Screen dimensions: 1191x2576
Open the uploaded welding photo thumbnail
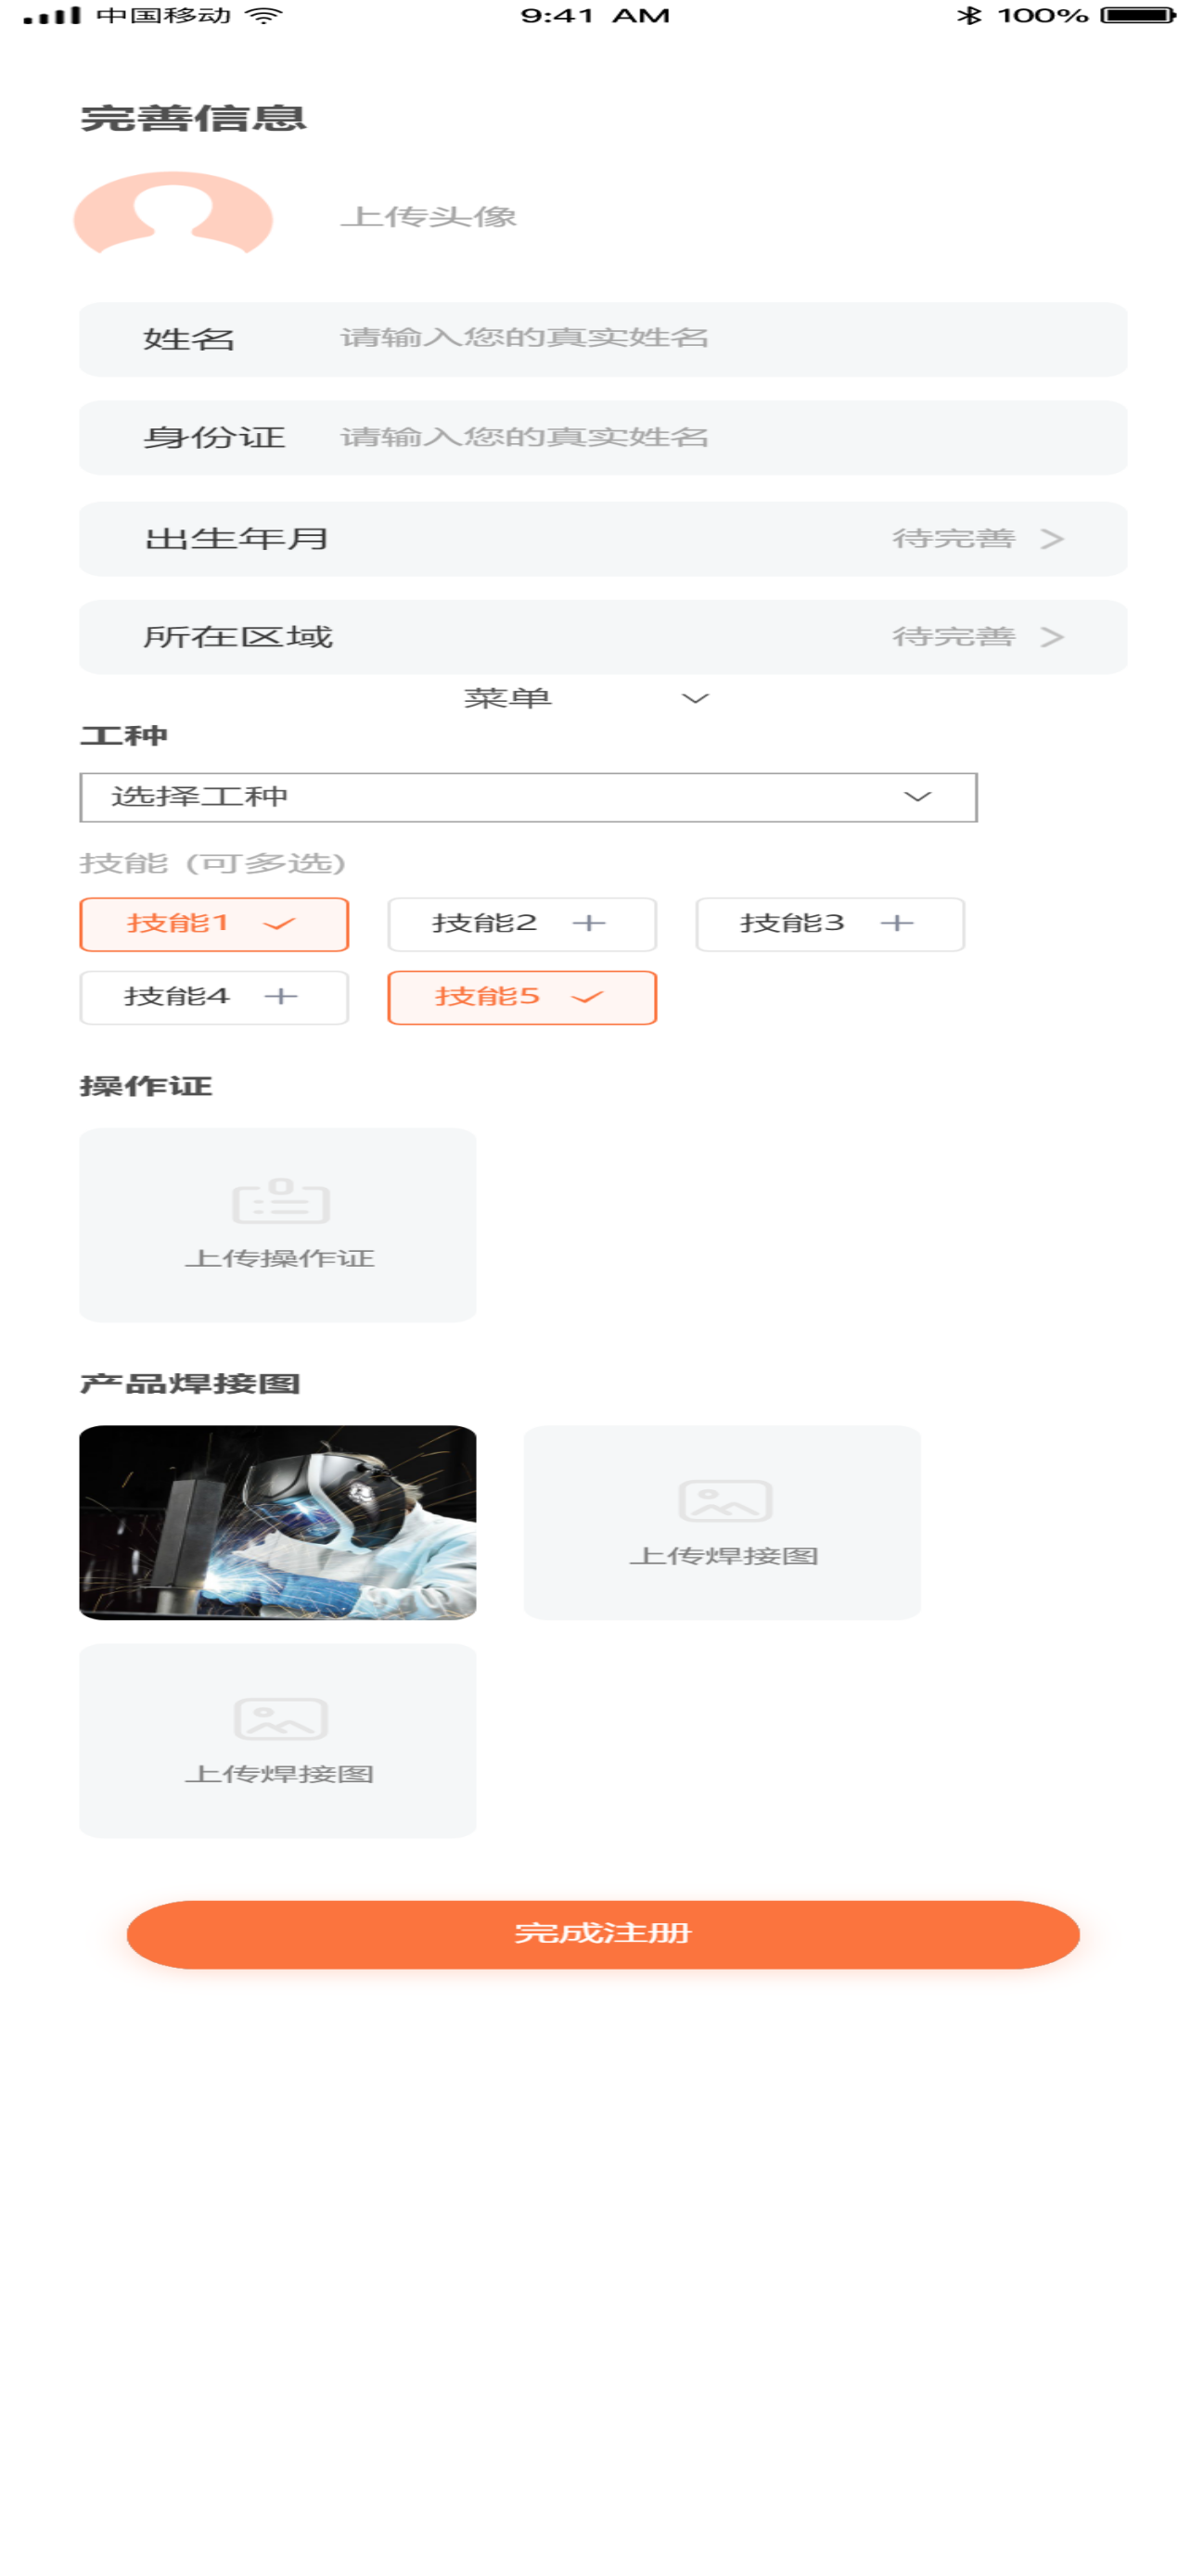tap(278, 1522)
